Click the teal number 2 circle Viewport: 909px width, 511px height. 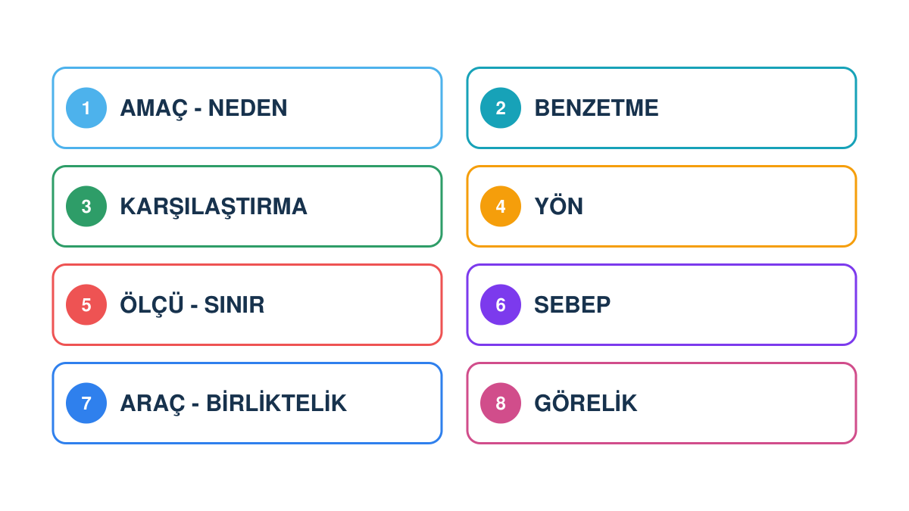[x=501, y=108]
